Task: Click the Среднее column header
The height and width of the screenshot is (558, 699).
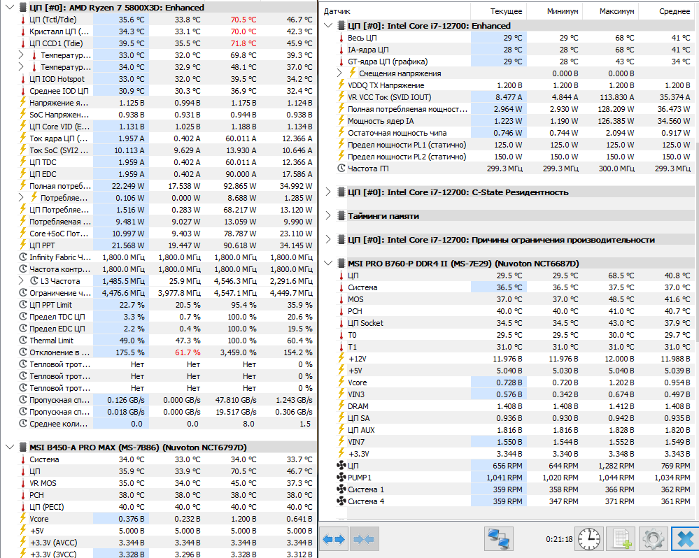Action: pyautogui.click(x=667, y=11)
